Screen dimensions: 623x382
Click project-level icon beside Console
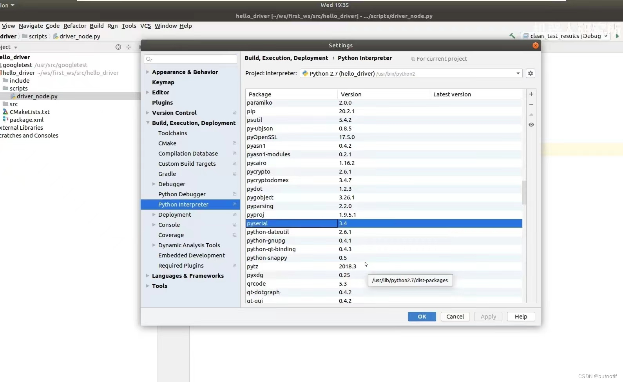[235, 225]
